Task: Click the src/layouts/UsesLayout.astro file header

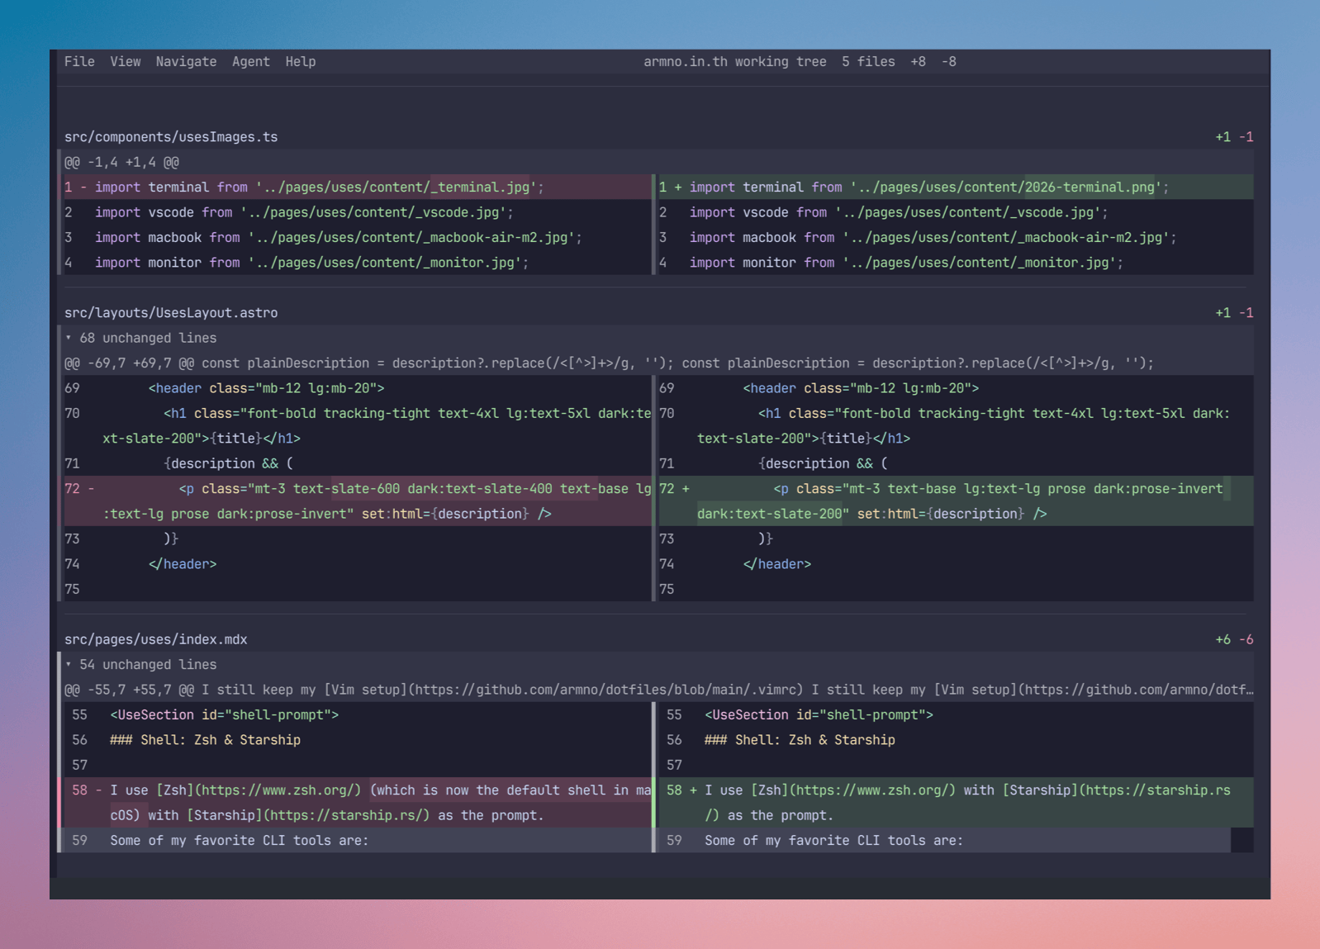Action: (171, 313)
